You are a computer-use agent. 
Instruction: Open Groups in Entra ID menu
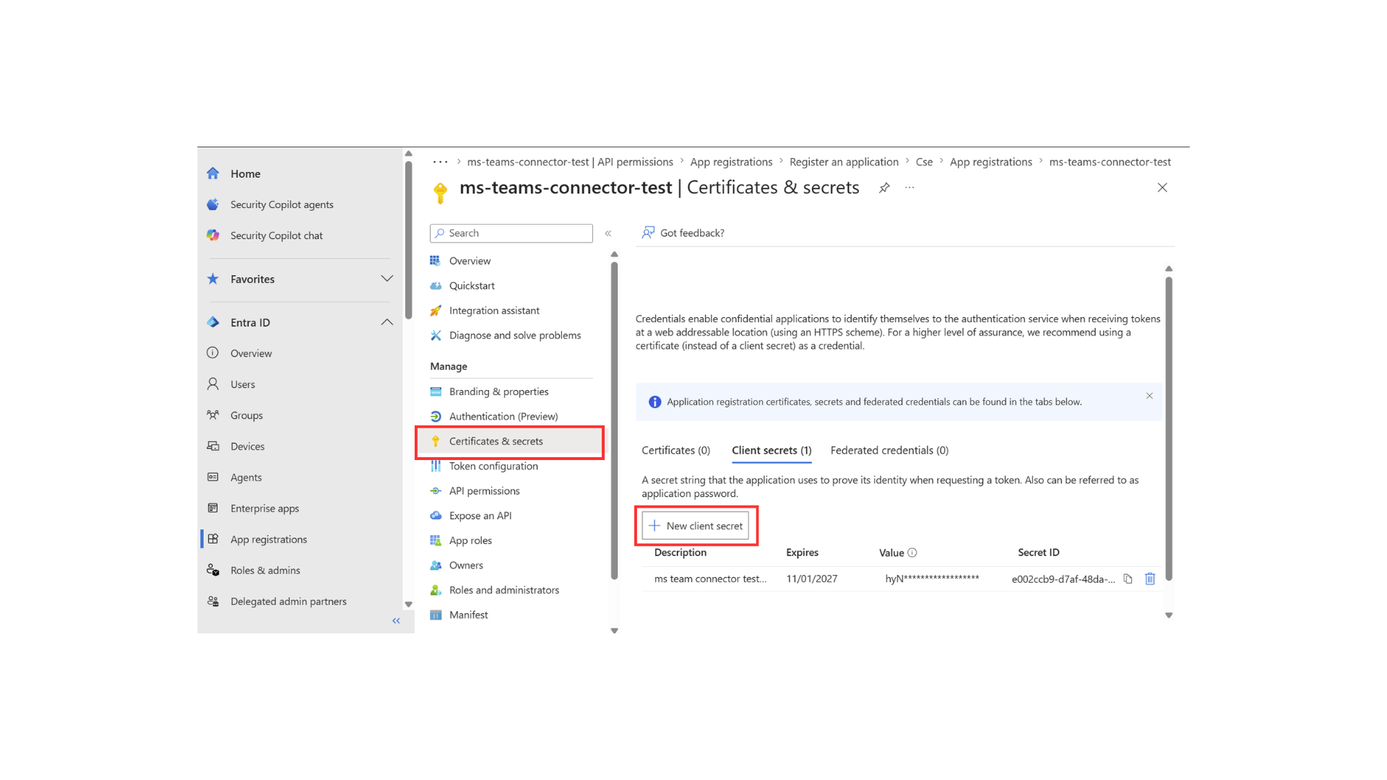[246, 415]
